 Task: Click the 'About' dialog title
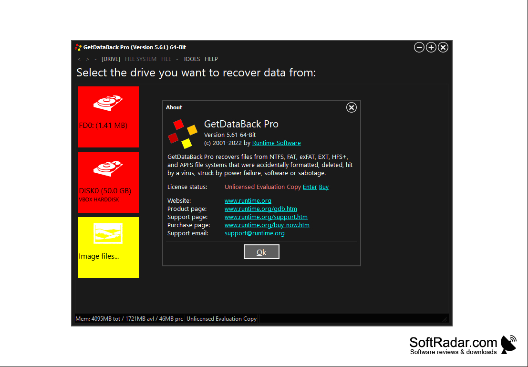[174, 107]
